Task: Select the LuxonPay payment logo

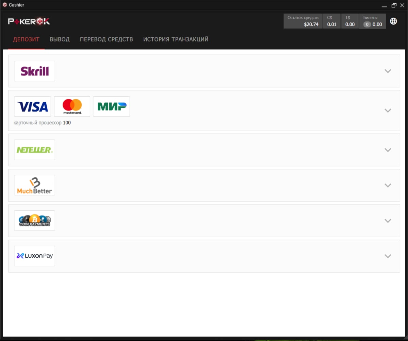Action: (35, 256)
